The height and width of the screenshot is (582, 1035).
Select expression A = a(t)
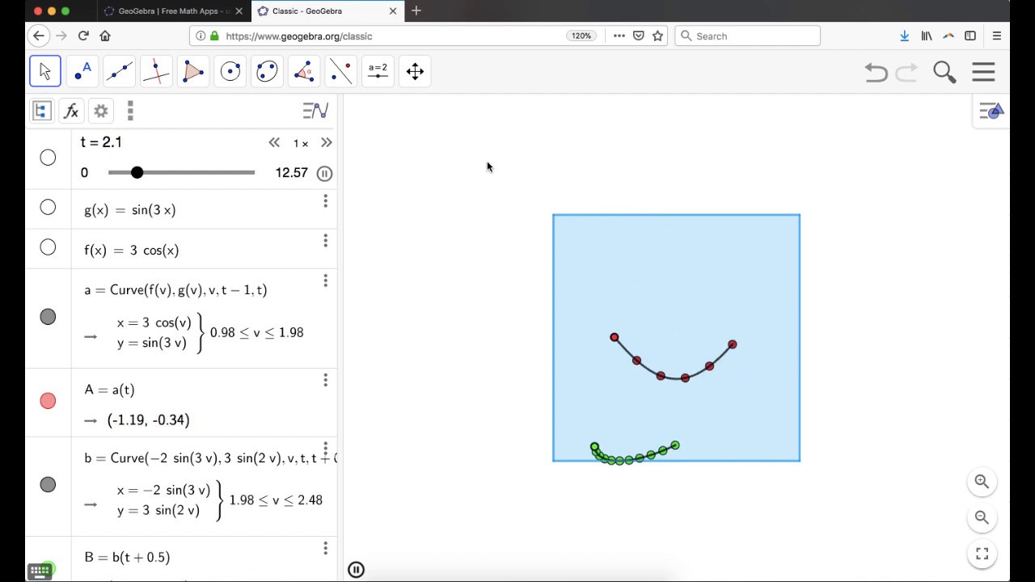tap(110, 390)
